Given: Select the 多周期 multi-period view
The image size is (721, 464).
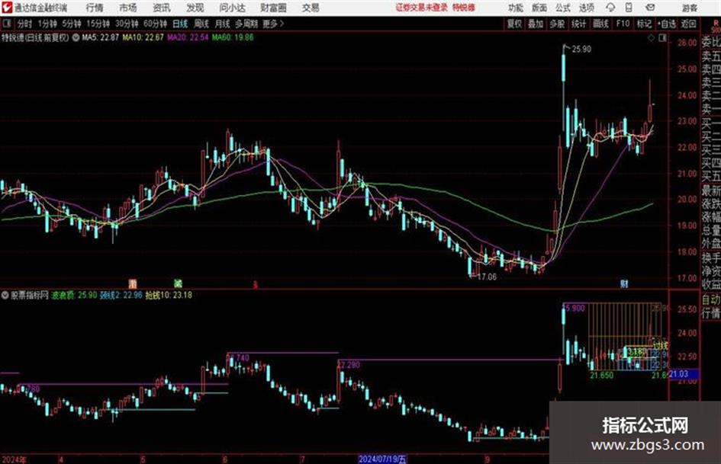Looking at the screenshot, I should (246, 24).
